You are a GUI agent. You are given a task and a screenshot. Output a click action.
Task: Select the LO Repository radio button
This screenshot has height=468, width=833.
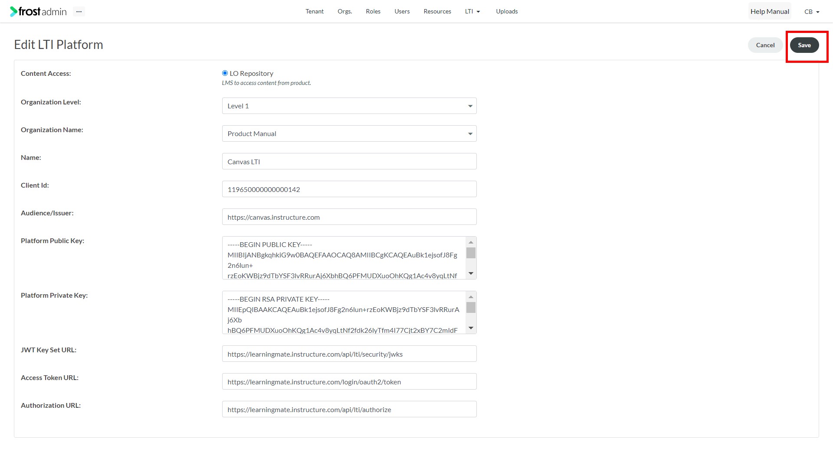225,73
